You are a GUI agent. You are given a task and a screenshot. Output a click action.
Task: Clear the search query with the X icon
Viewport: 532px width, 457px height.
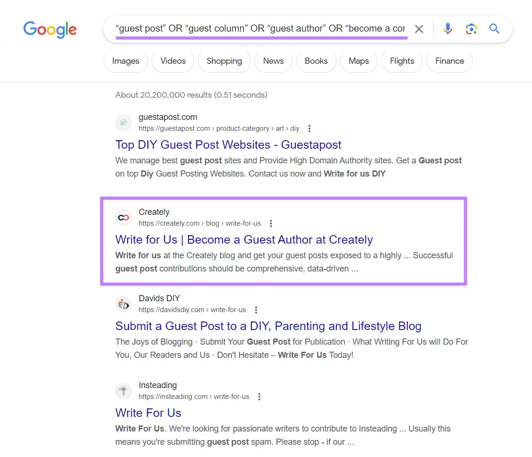point(419,29)
